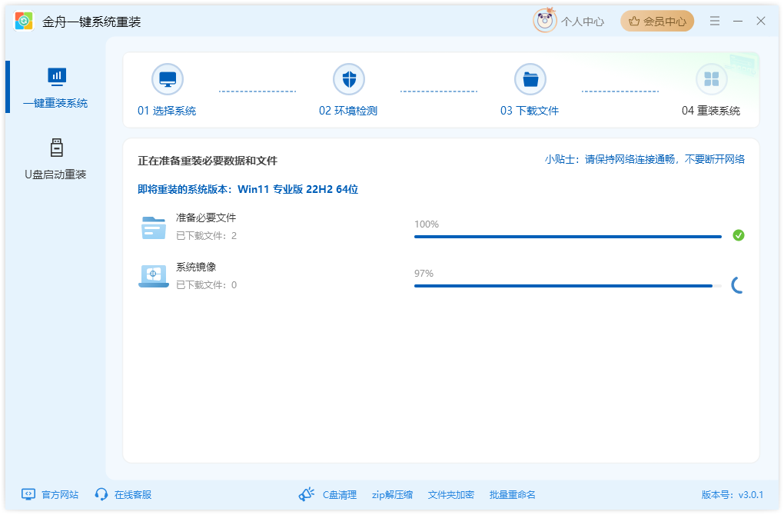The width and height of the screenshot is (784, 515).
Task: Click the 金舟一键系统重装 app logo
Action: pos(24,21)
